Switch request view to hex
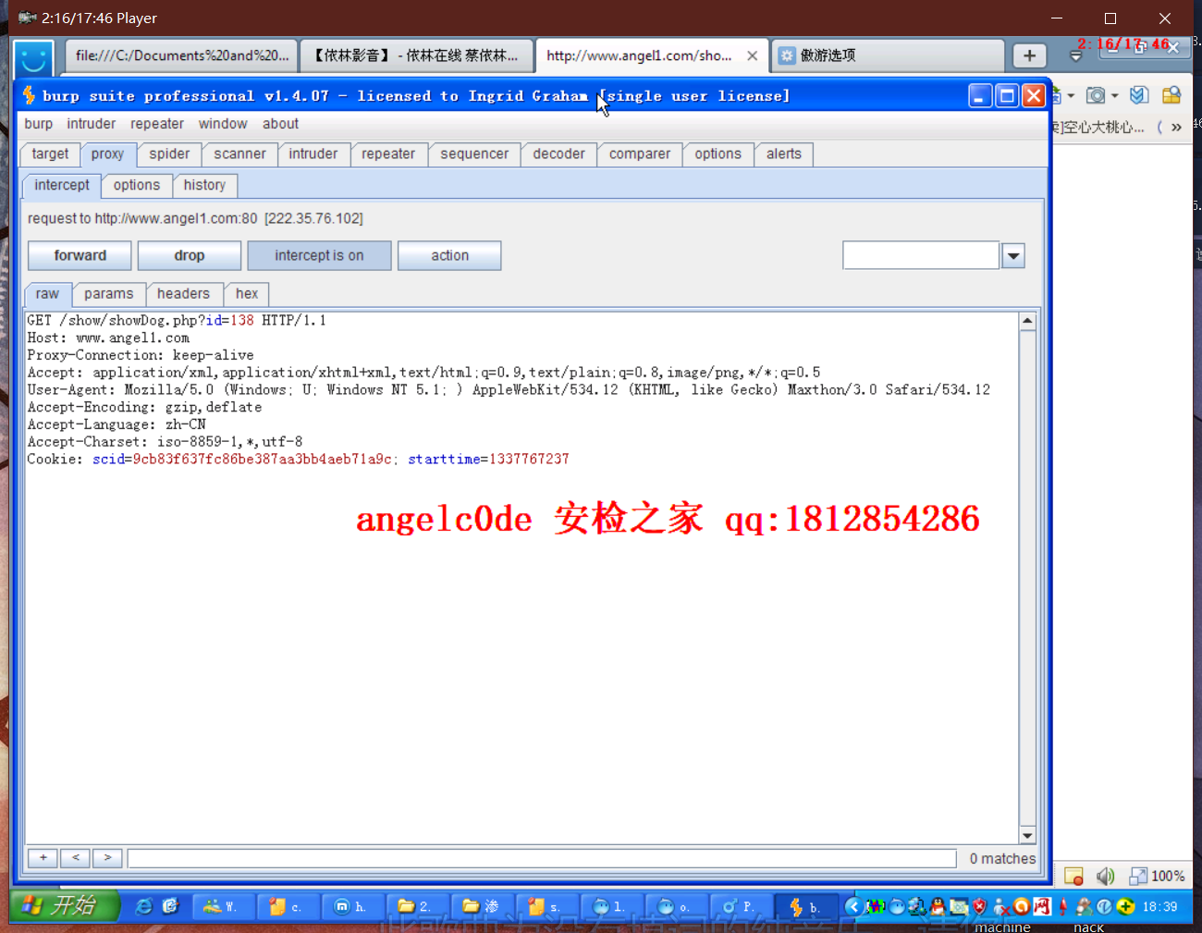1202x933 pixels. click(247, 294)
